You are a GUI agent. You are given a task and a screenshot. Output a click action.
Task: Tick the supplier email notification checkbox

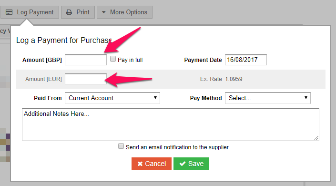(x=121, y=146)
